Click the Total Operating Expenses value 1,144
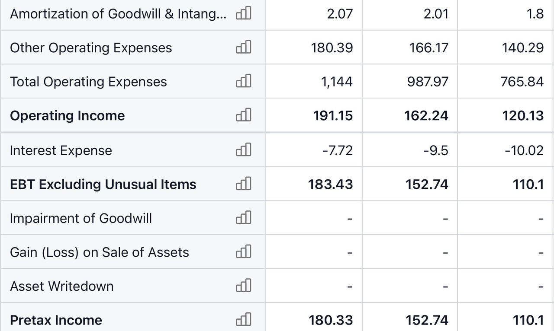This screenshot has width=554, height=331. coord(336,82)
